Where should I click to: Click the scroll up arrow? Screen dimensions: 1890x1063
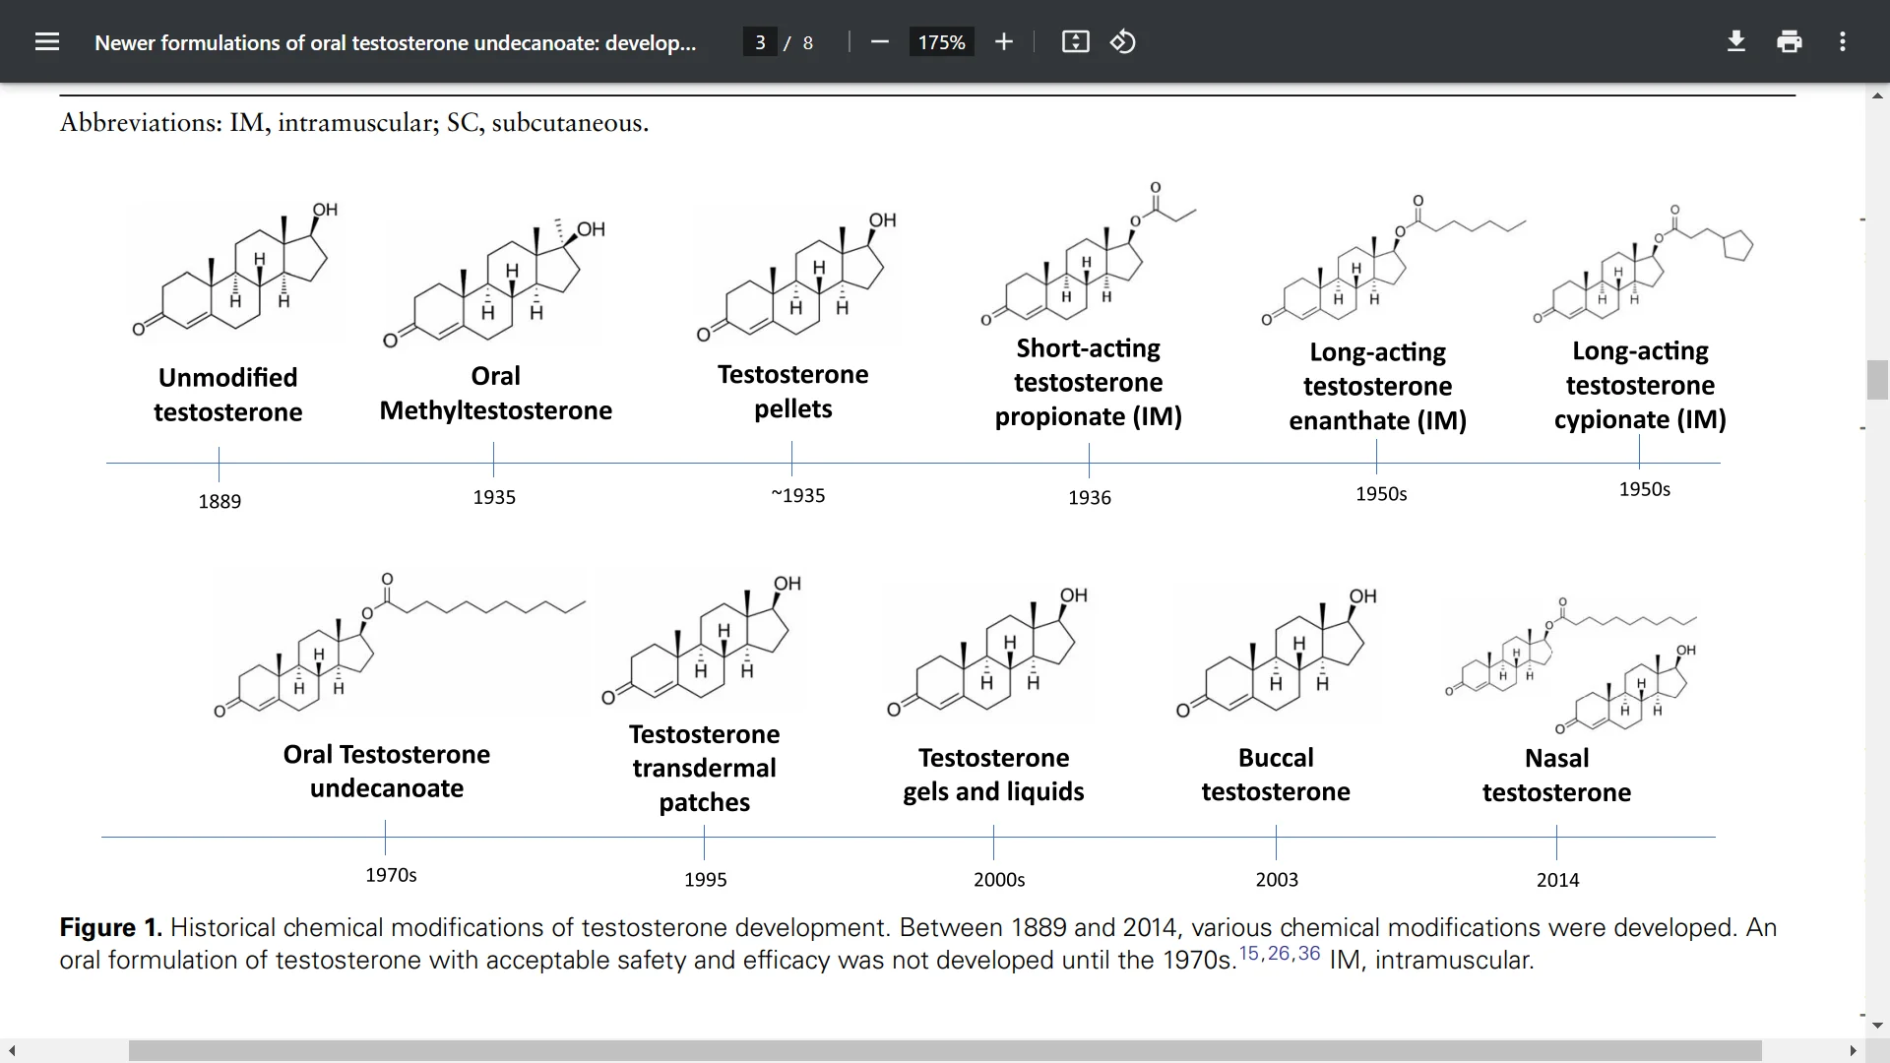point(1877,95)
